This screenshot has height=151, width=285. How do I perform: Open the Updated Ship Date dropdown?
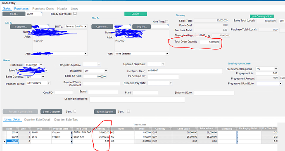point(163,64)
